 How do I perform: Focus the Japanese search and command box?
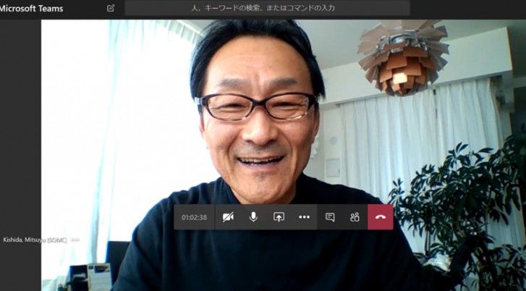[268, 8]
